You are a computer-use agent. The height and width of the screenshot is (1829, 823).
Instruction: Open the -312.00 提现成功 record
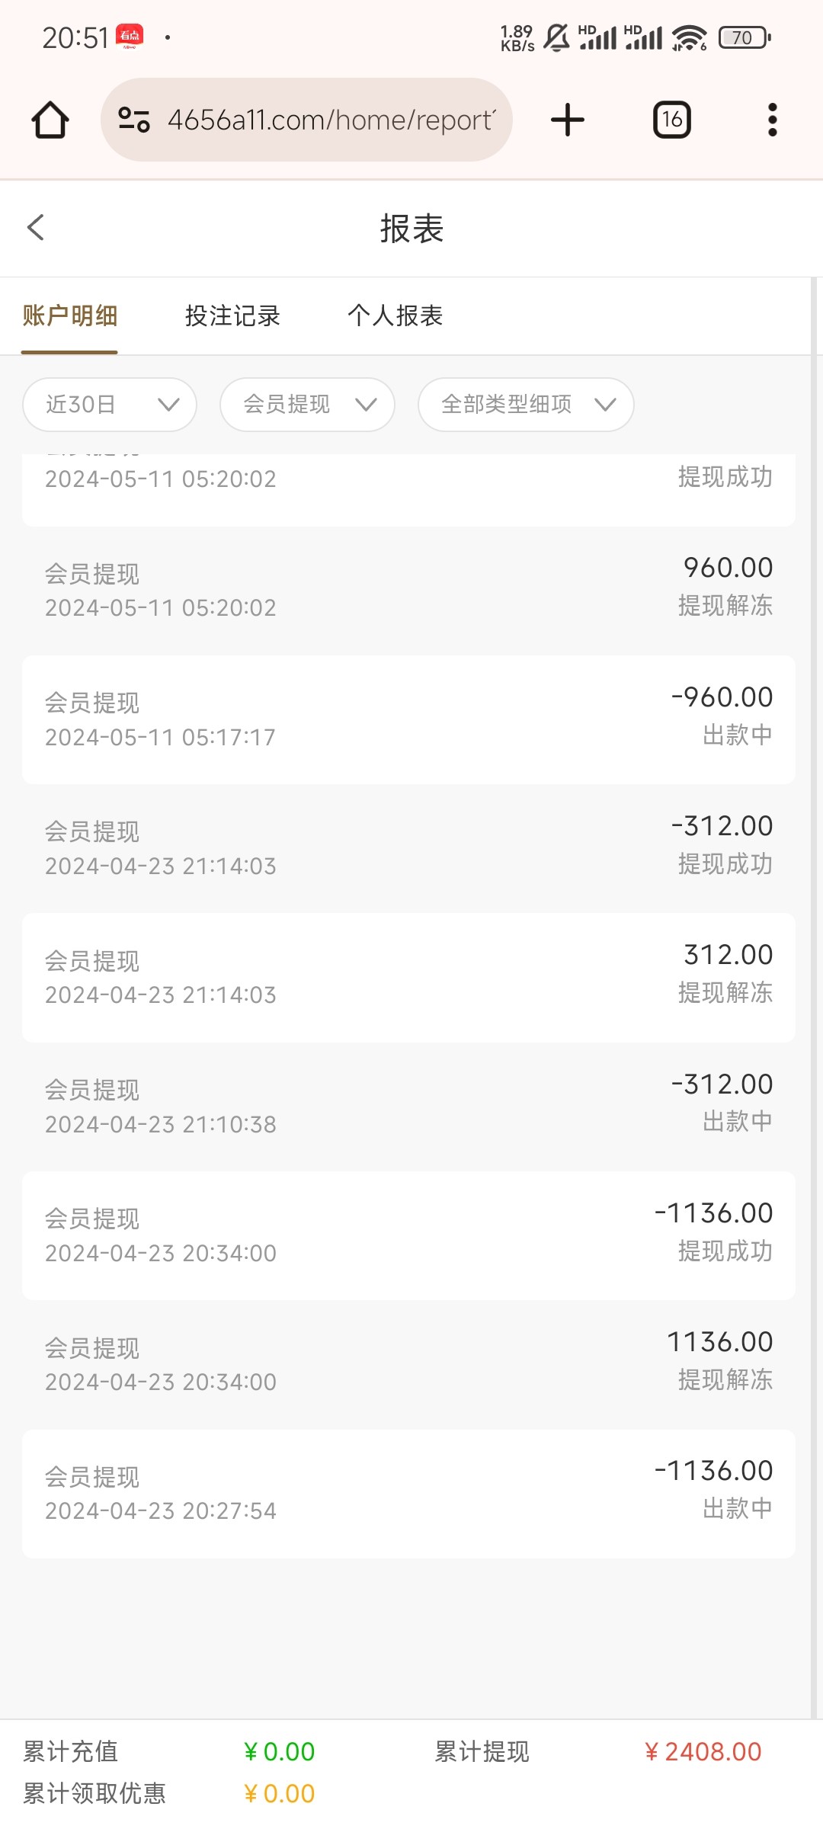click(x=408, y=848)
